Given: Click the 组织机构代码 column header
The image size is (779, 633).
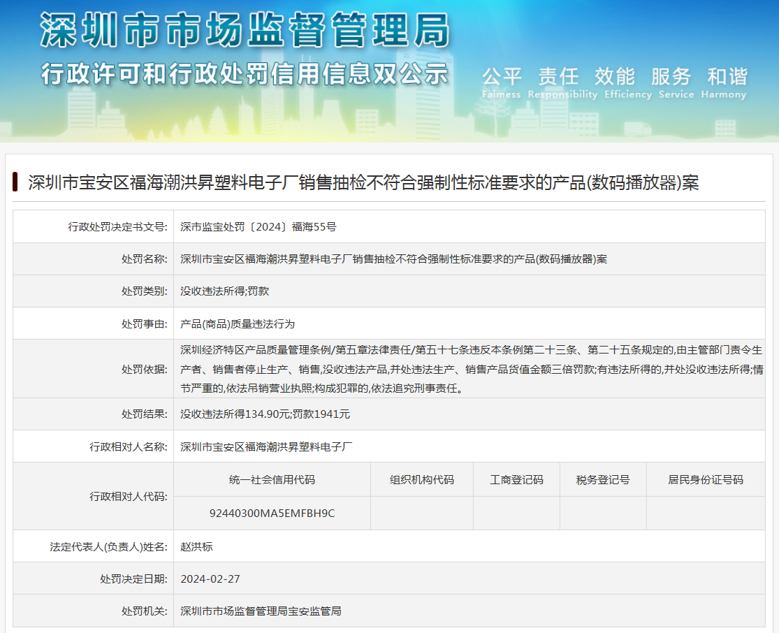Looking at the screenshot, I should tap(422, 480).
